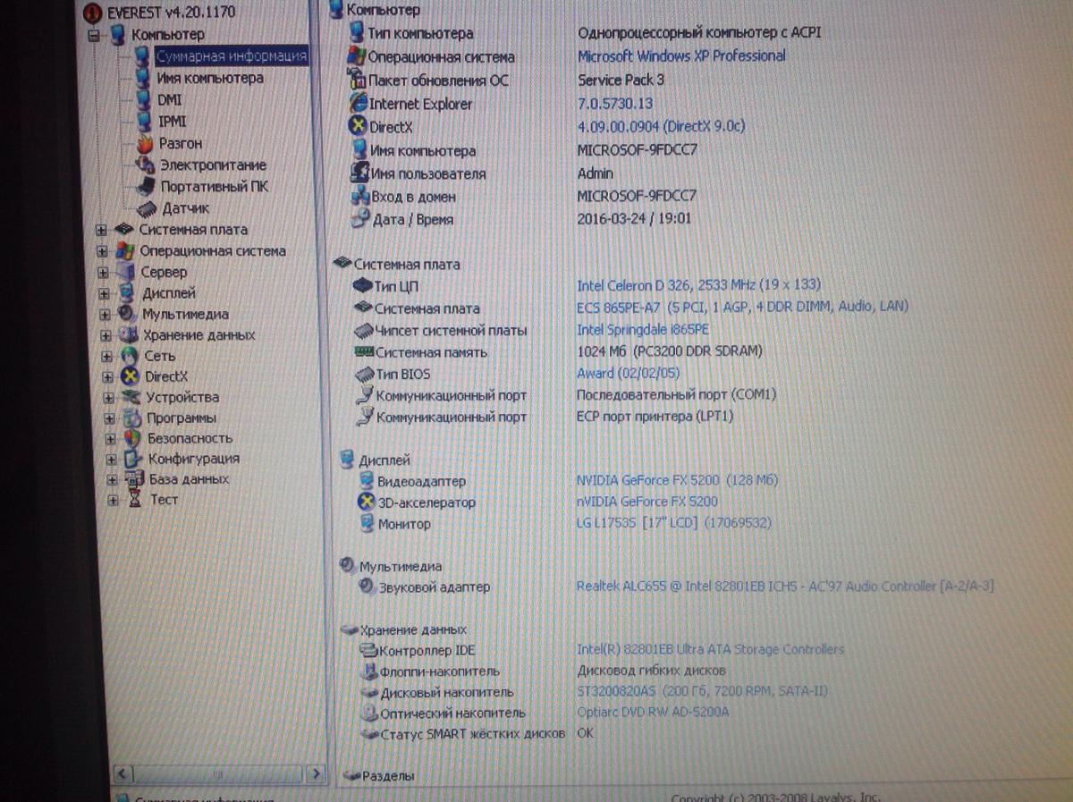Click the Сервер icon in the tree
This screenshot has width=1073, height=802.
pyautogui.click(x=127, y=272)
